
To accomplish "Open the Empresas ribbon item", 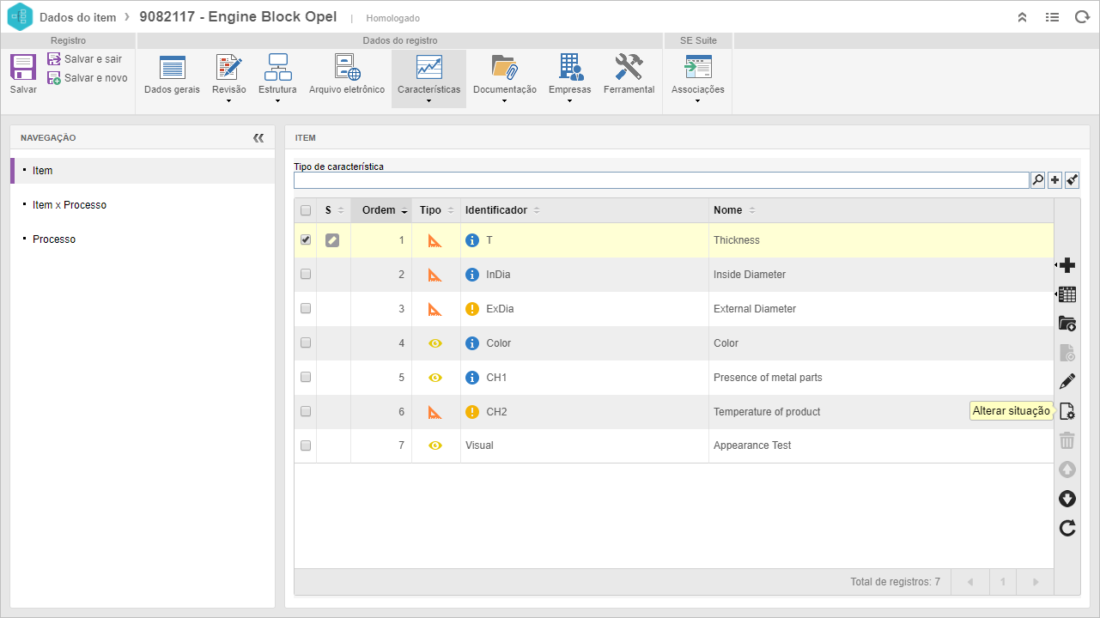I will point(569,74).
